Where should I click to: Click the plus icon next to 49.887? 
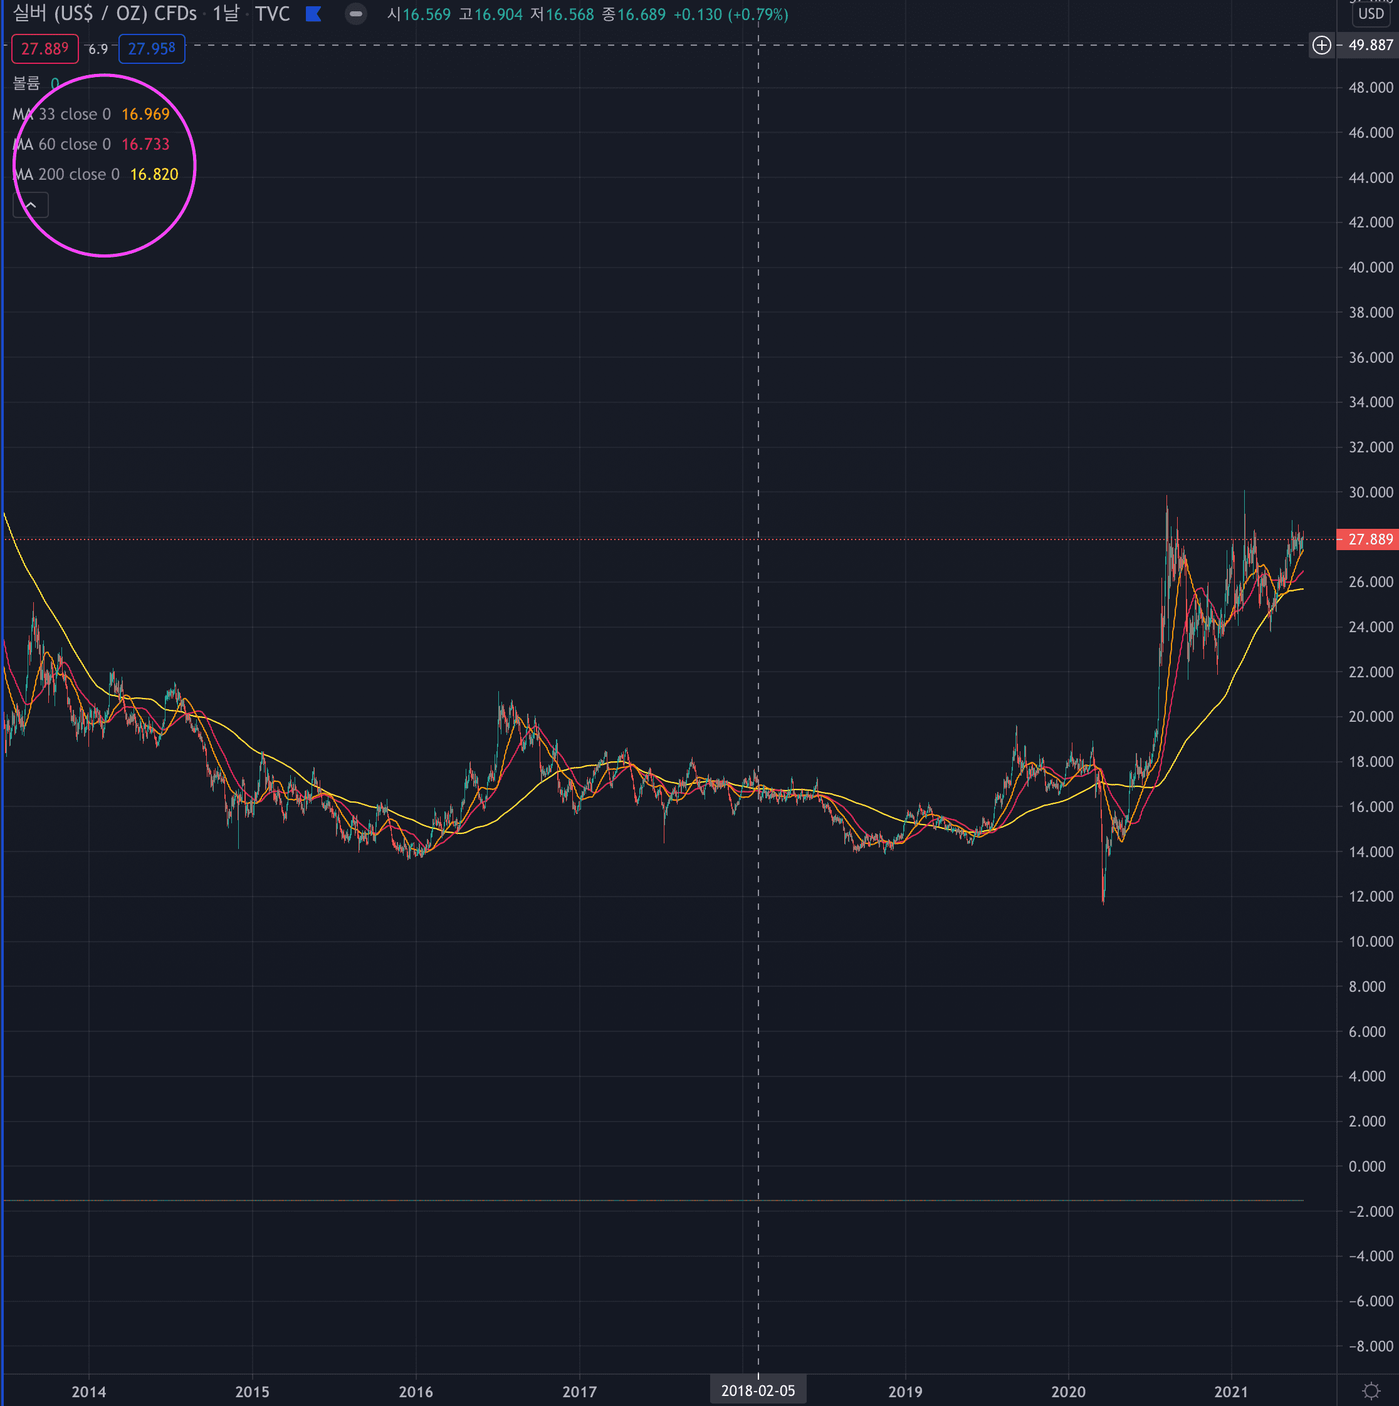click(1321, 45)
